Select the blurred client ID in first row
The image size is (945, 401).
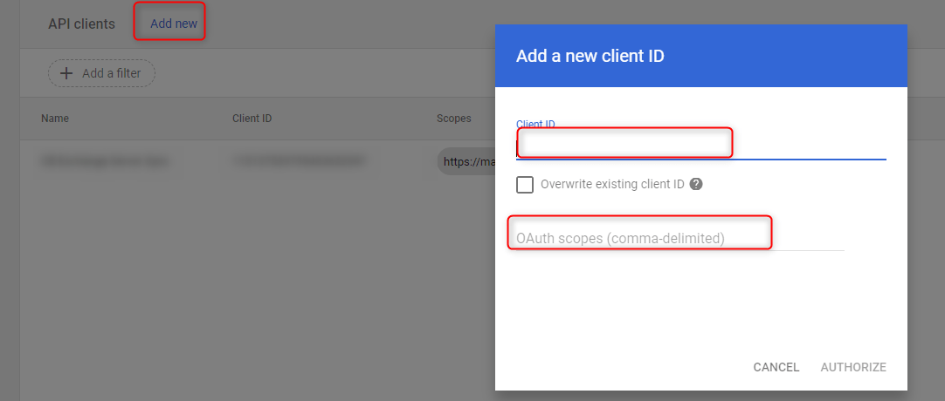(299, 161)
